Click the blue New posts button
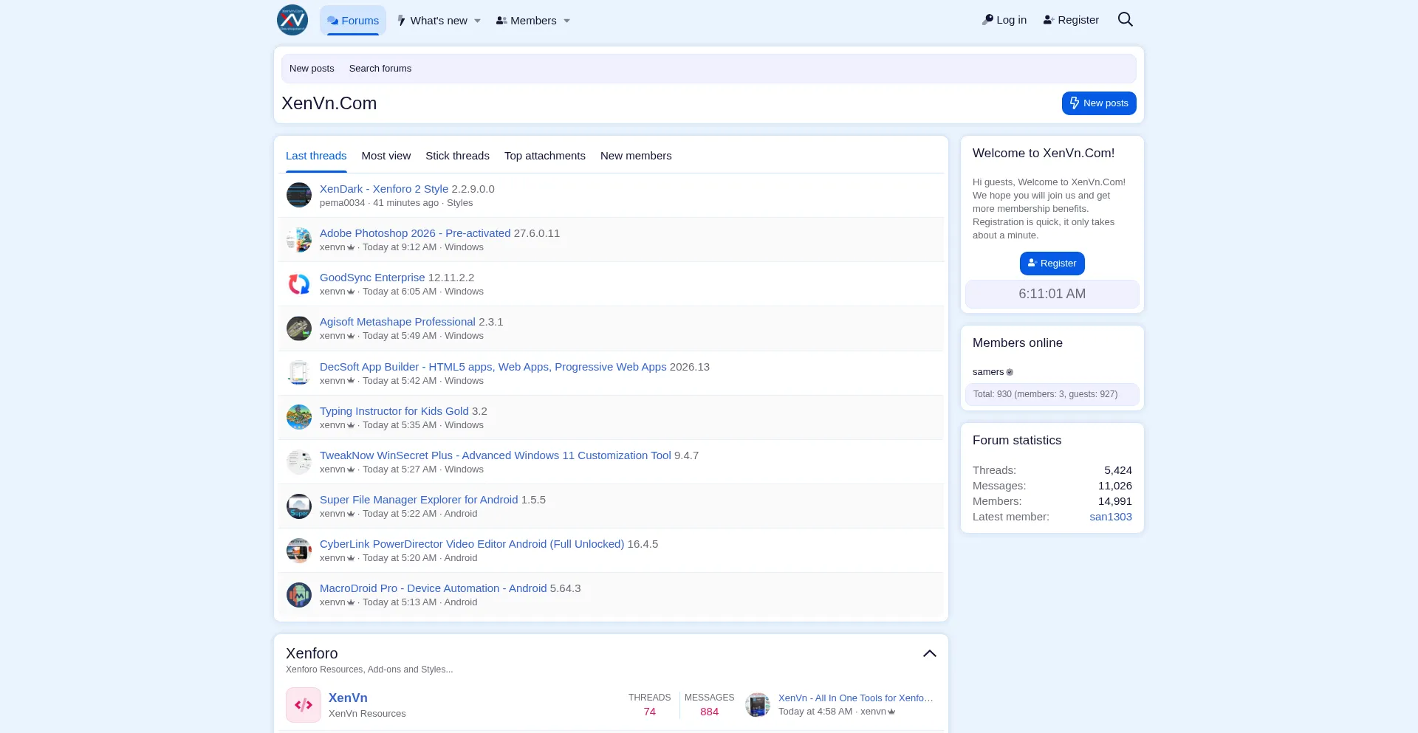Viewport: 1418px width, 733px height. (x=1099, y=103)
